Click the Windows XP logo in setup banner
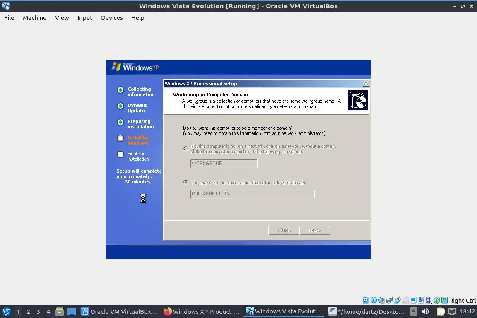The image size is (477, 318). point(135,67)
